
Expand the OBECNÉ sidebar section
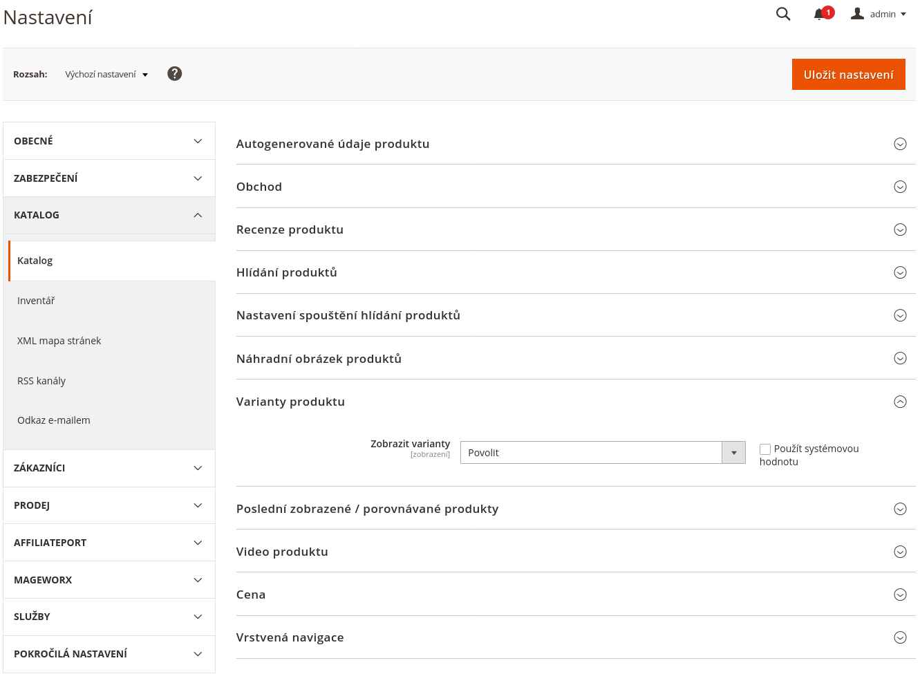click(109, 141)
